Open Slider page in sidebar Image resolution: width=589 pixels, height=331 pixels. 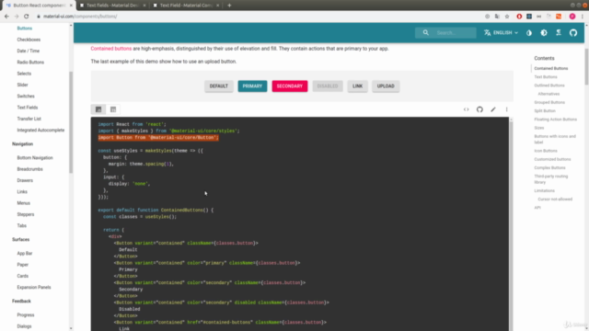[x=22, y=85]
